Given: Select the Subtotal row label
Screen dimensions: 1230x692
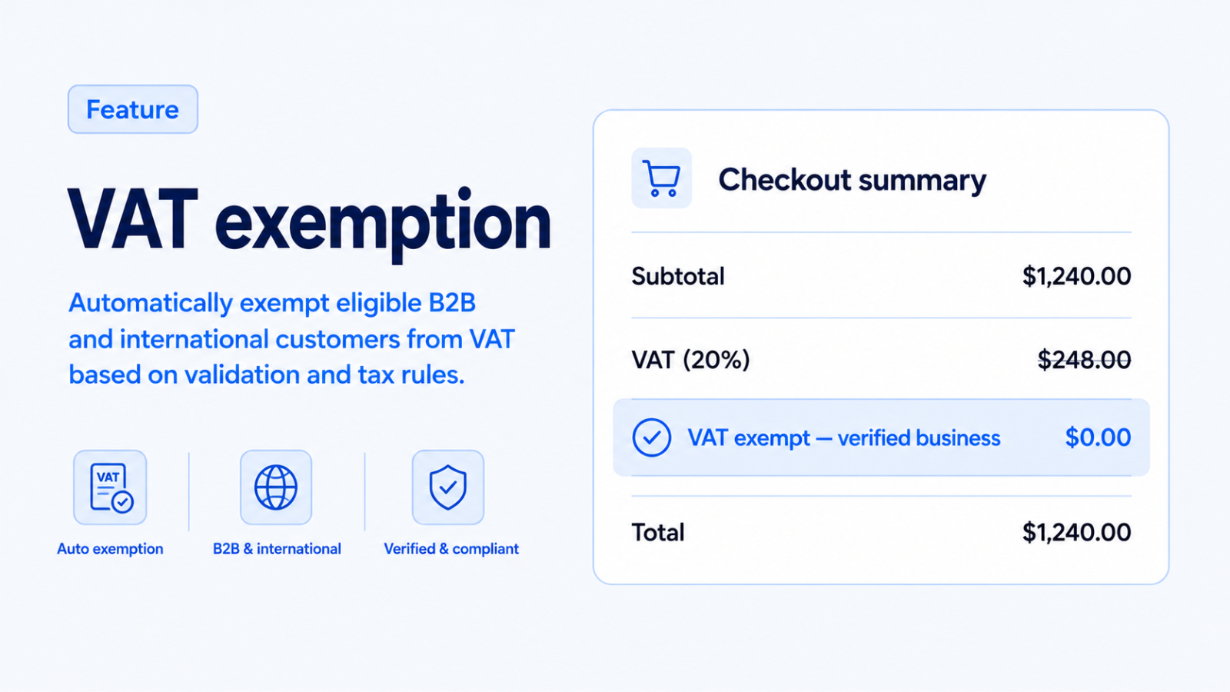Looking at the screenshot, I should [x=678, y=276].
